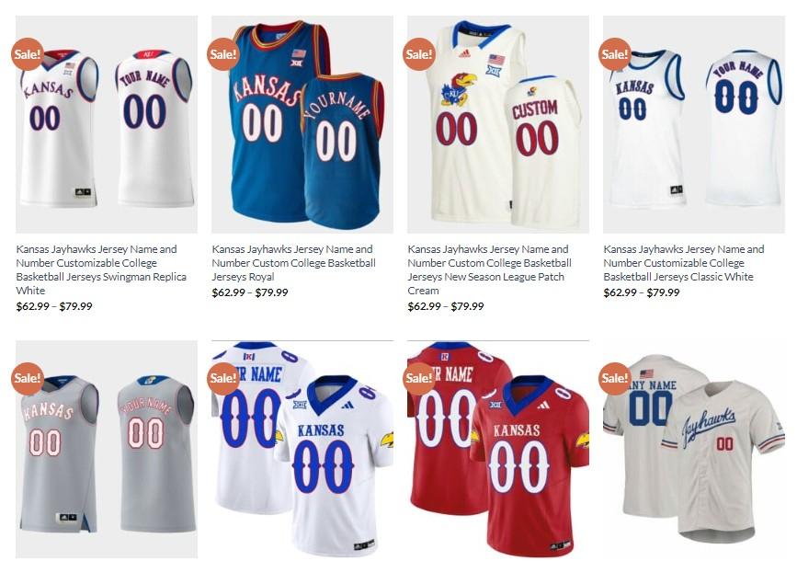Open the Jerseys Classic White title link
This screenshot has width=797, height=561.
684,263
